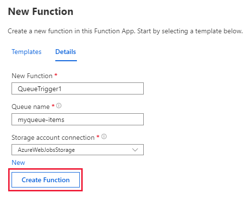Click the 'Storage account connection' label
250x201 pixels.
53,137
